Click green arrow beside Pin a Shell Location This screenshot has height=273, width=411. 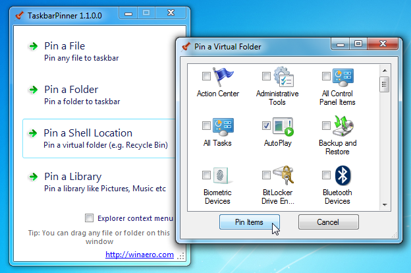coord(33,133)
